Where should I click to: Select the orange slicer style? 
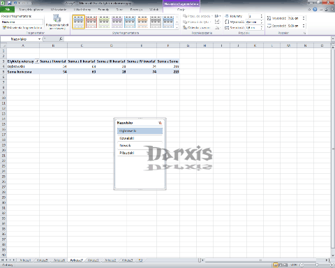click(142, 22)
